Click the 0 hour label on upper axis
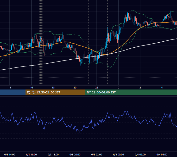Viewport: 177px width, 157px height. tap(118, 88)
